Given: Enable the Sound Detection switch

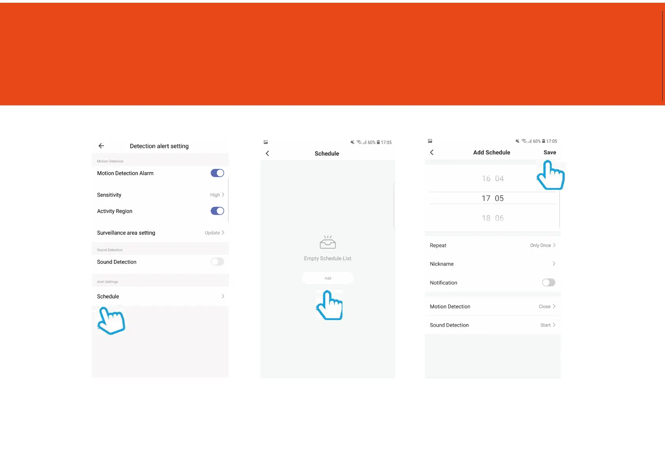Looking at the screenshot, I should click(x=217, y=262).
